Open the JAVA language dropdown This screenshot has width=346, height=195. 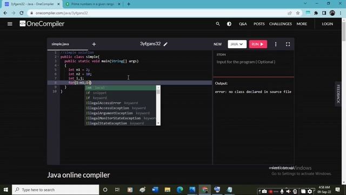pos(237,44)
